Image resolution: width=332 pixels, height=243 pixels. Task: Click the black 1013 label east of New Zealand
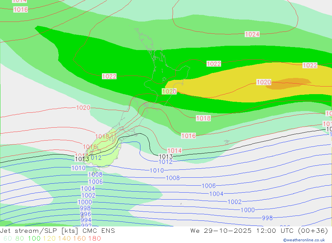click(166, 156)
